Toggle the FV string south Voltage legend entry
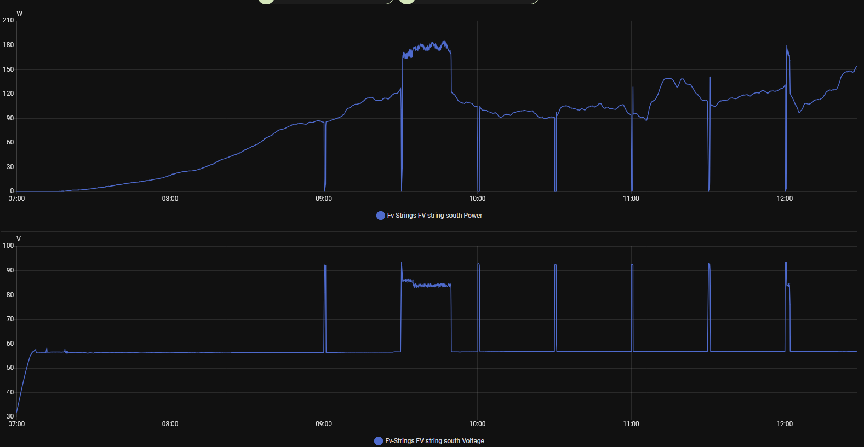This screenshot has width=864, height=447. (x=430, y=441)
